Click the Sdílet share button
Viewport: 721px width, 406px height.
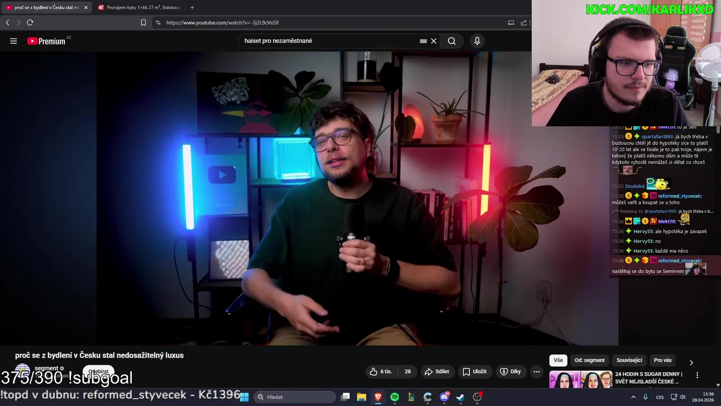tap(437, 372)
